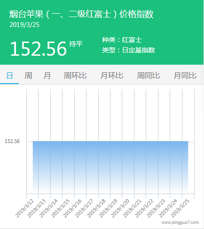Click the www.pingguo7.com watermark link
The height and width of the screenshot is (229, 204).
point(180,222)
